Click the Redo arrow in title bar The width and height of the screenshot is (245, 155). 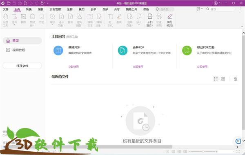[37, 3]
